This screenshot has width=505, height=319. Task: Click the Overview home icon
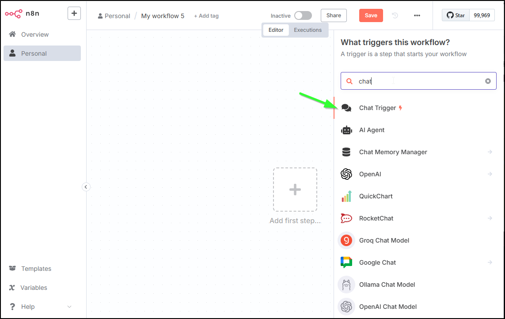coord(12,34)
